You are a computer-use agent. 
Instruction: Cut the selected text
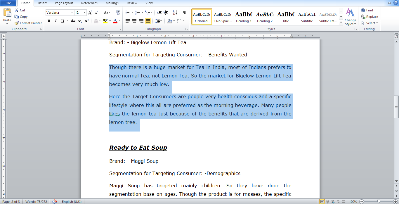tap(20, 10)
